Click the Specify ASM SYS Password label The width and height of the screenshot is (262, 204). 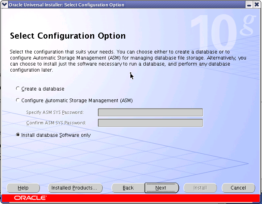point(55,112)
